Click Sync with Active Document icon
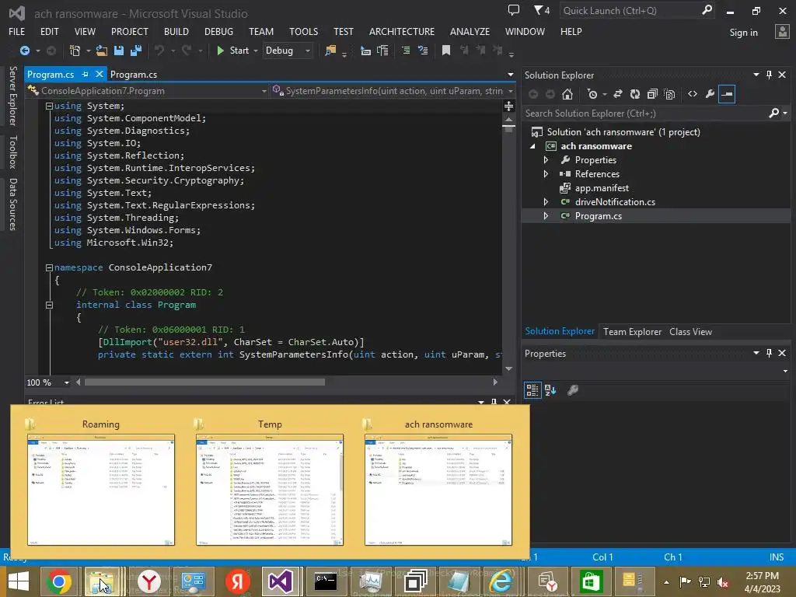Viewport: 796px width, 597px height. click(618, 94)
